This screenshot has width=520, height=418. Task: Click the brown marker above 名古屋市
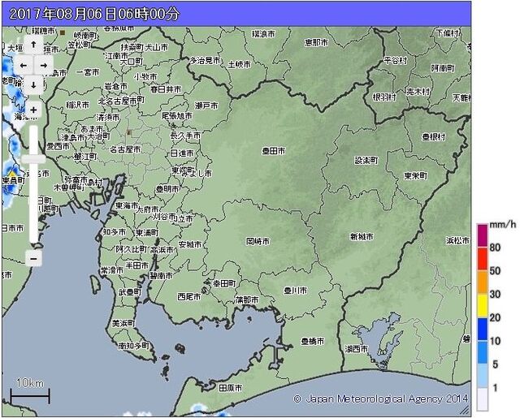point(129,133)
